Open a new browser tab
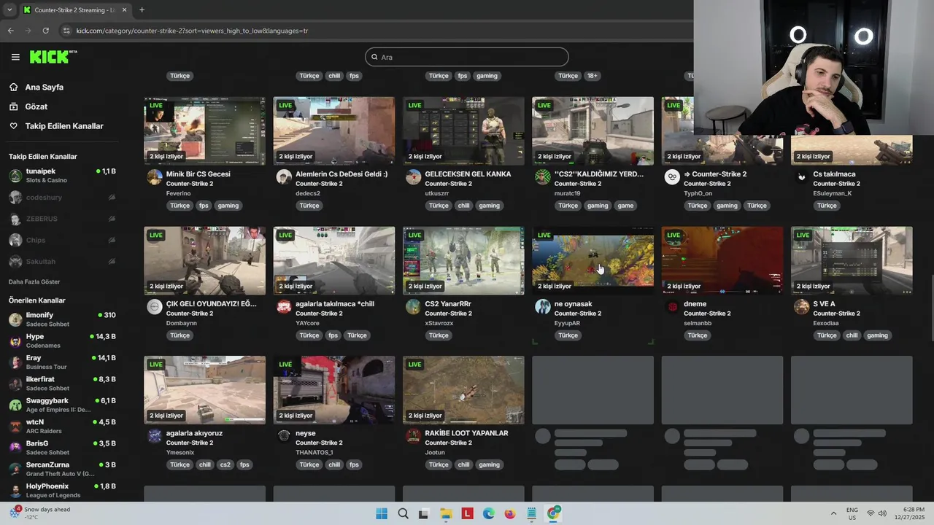The height and width of the screenshot is (525, 934). pos(142,9)
